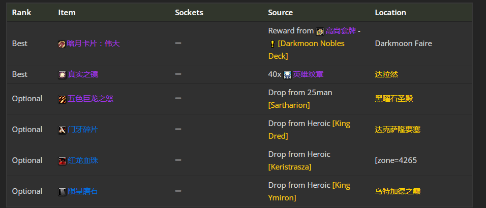Click the 真实之镜 trinket icon

coord(62,75)
